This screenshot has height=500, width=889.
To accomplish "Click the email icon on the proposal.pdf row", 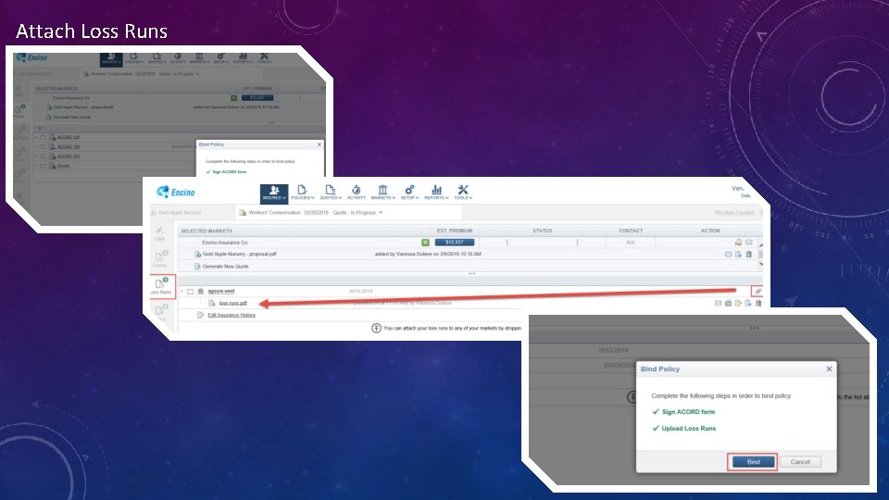I will pos(728,255).
